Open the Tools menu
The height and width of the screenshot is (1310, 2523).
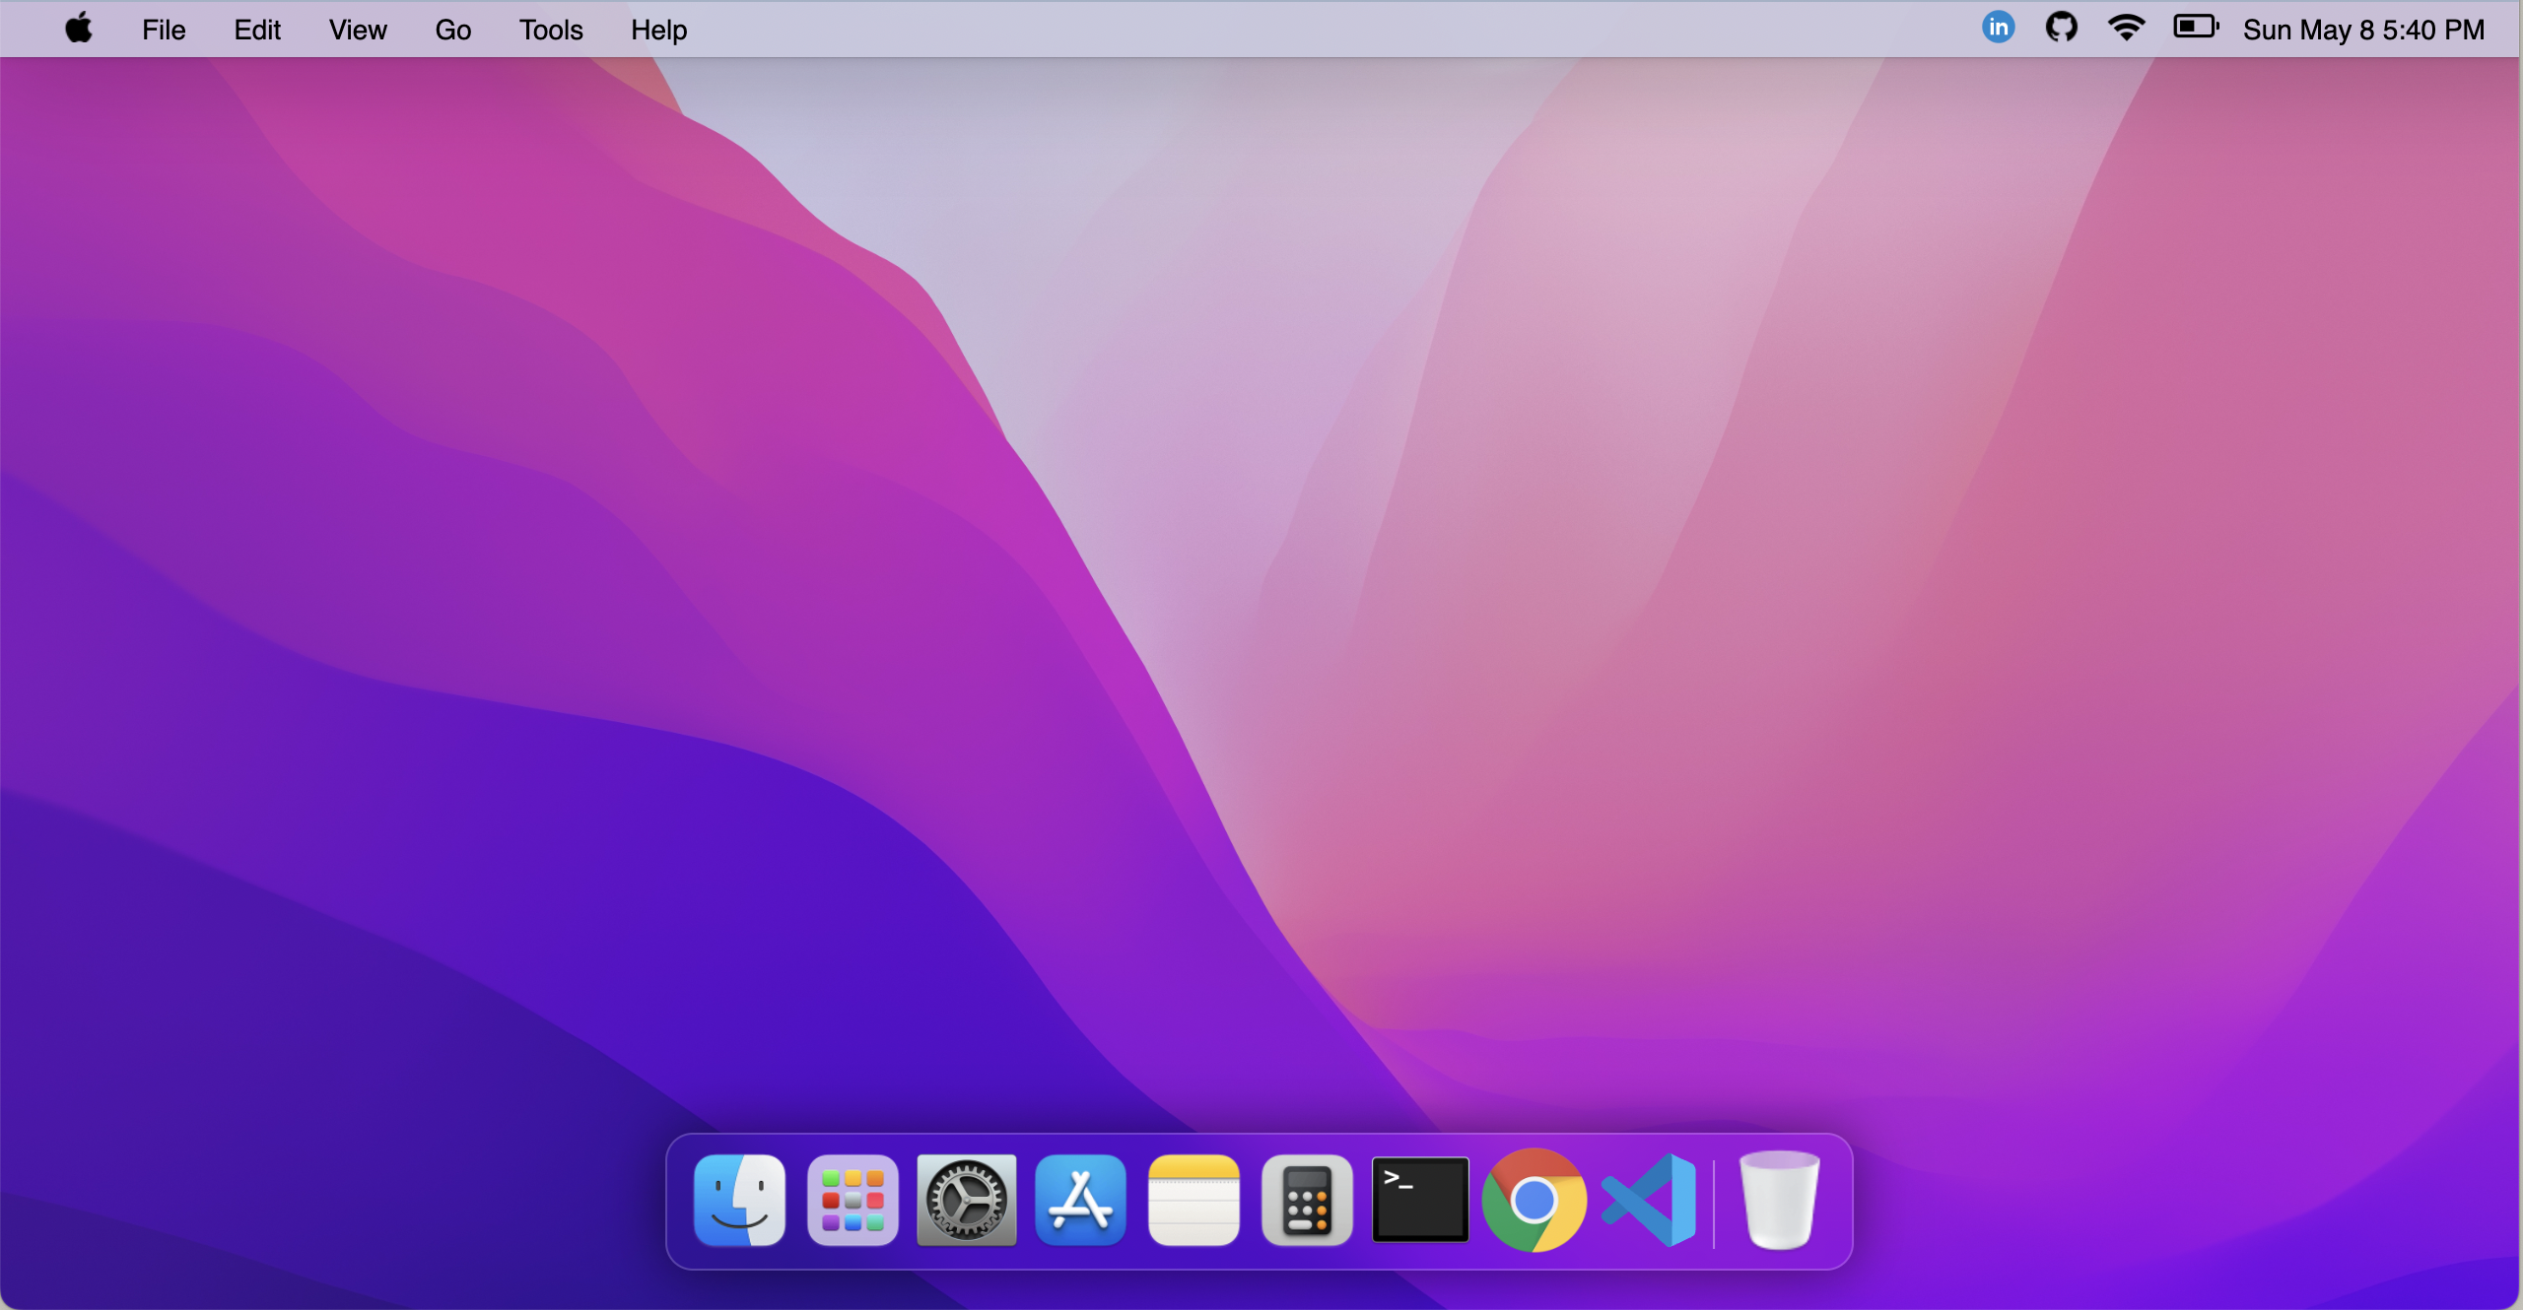(551, 30)
